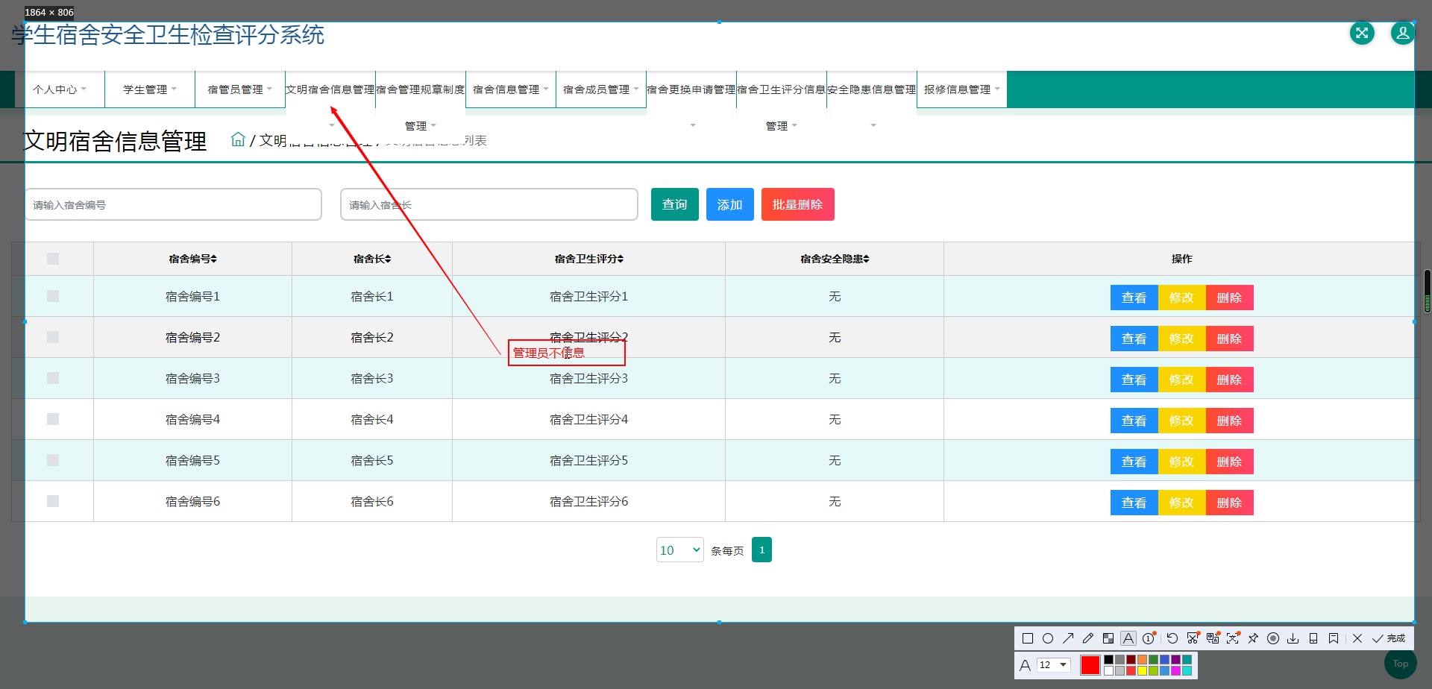Sort the table by 宿舍编号 column
This screenshot has height=689, width=1432.
point(192,259)
